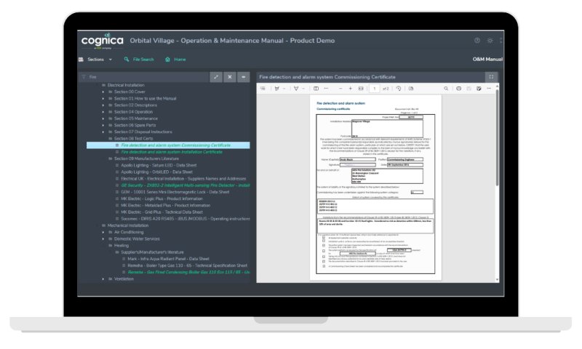
Task: Tick the first checkbox in the certificate
Action: [x=324, y=238]
